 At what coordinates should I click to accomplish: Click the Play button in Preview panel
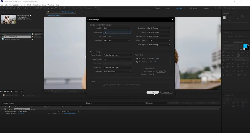click(236, 37)
